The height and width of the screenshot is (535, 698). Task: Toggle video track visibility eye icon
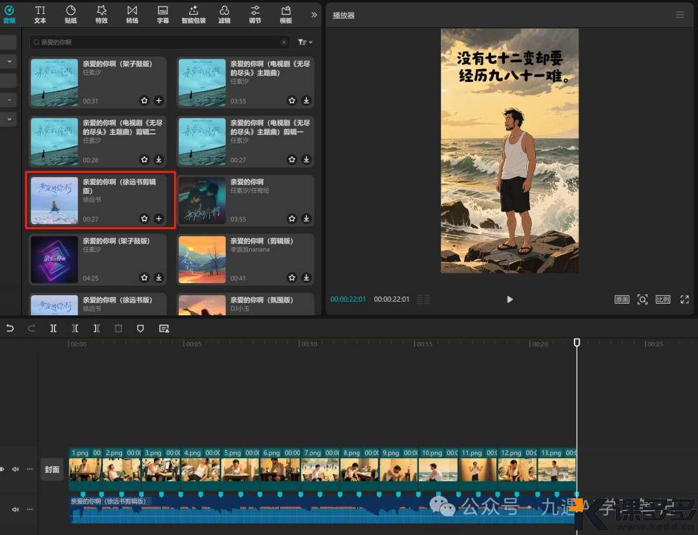pos(2,469)
